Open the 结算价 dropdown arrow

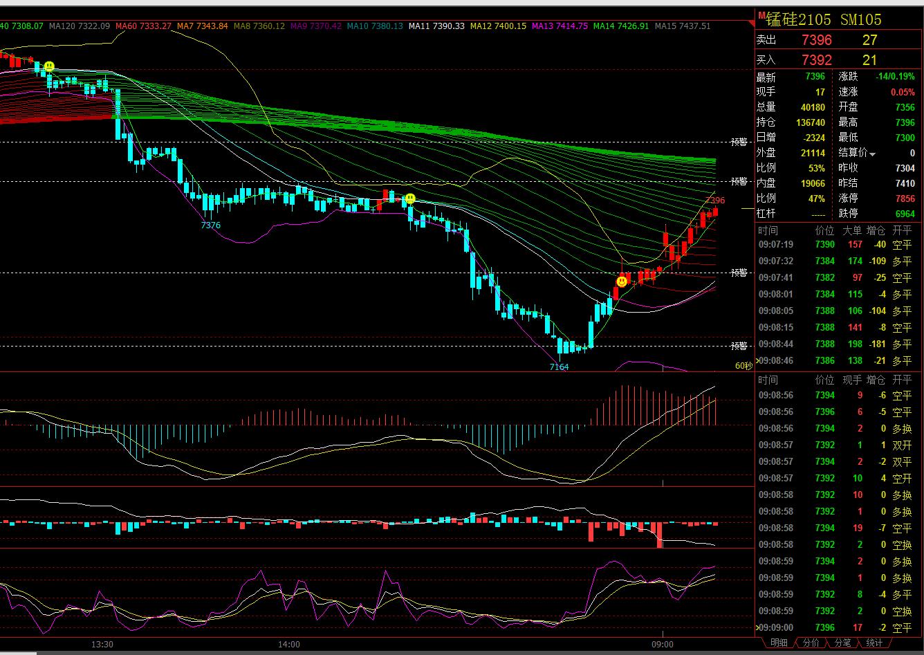pos(873,154)
